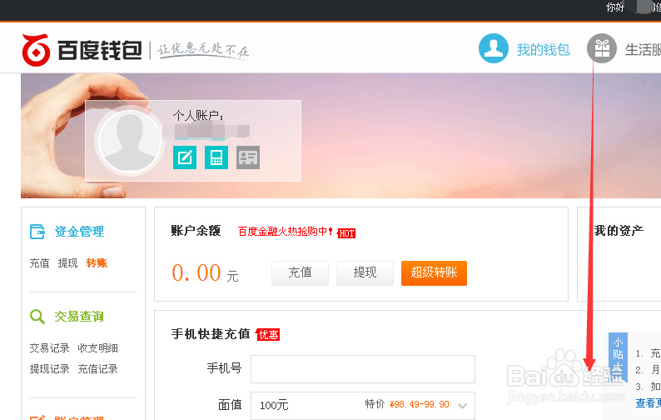This screenshot has height=420, width=661.
Task: Click the red HOT badge
Action: pyautogui.click(x=346, y=233)
